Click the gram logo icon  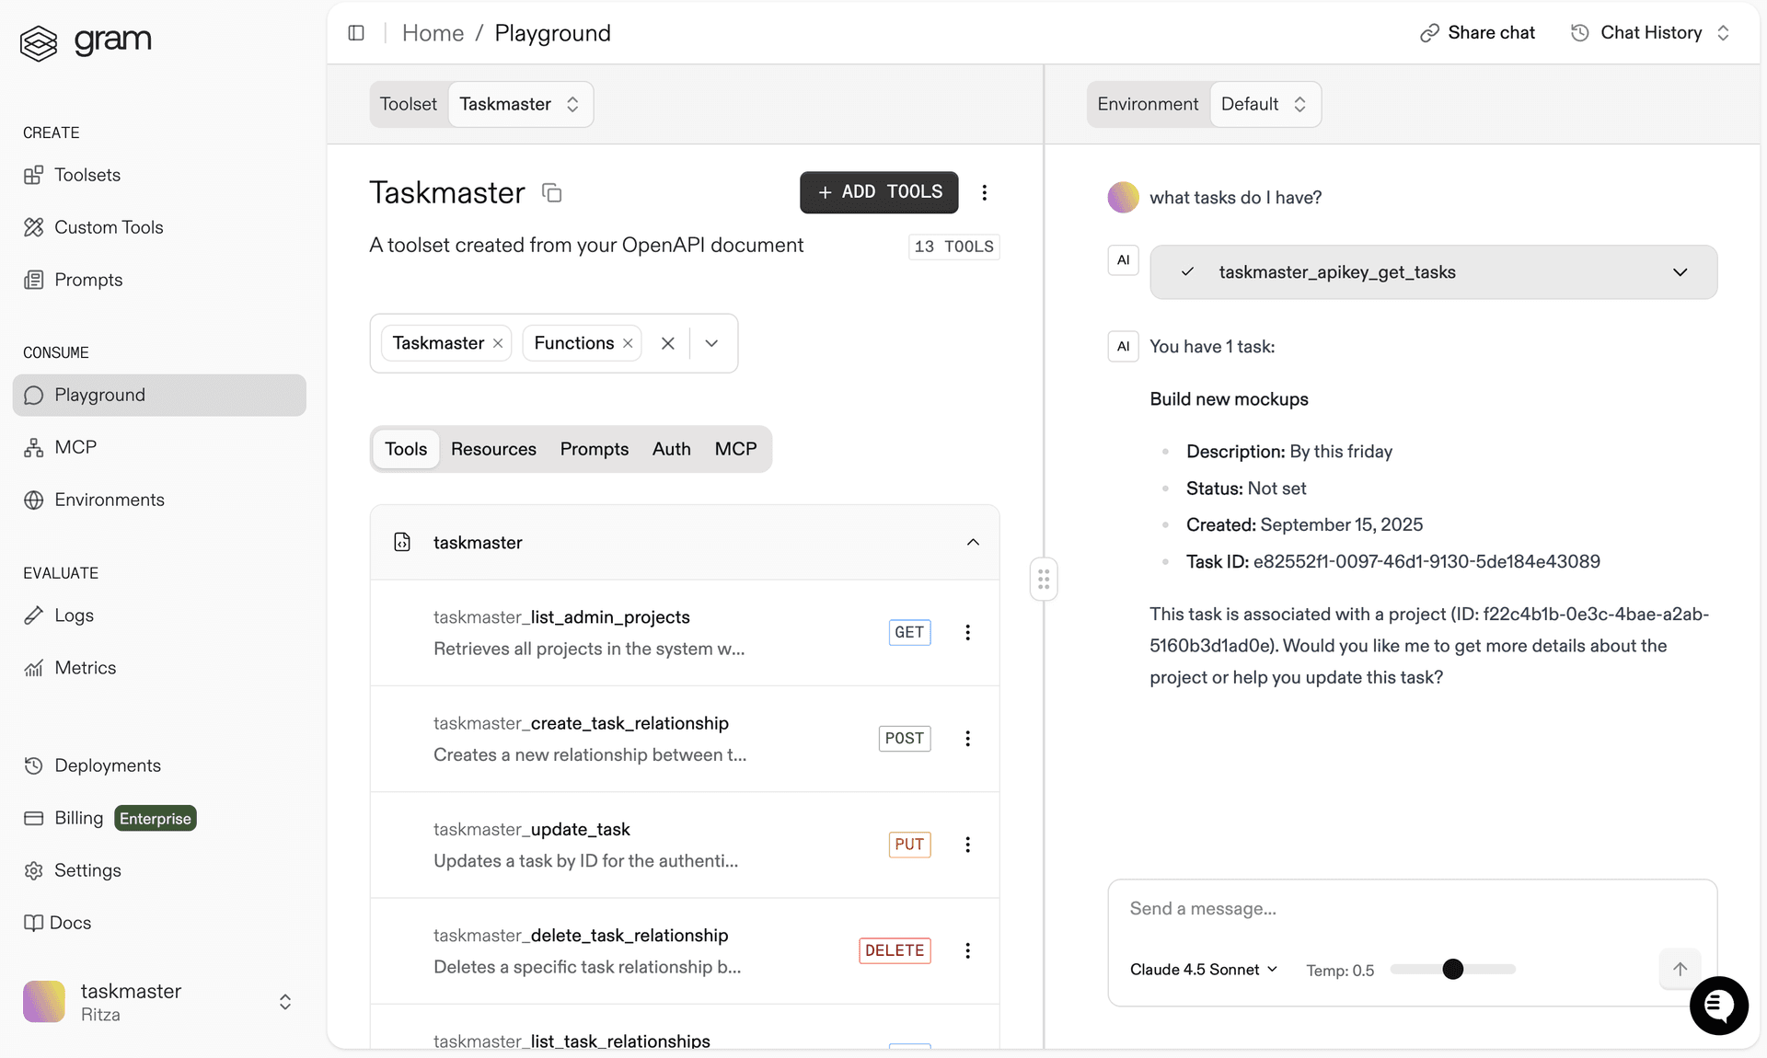39,41
